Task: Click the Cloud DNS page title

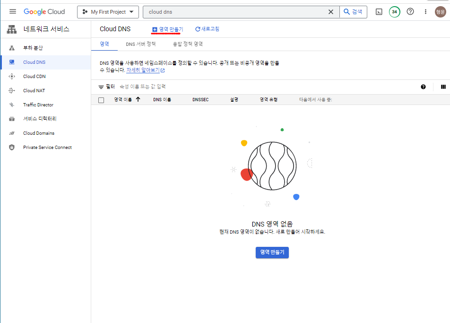Action: click(x=115, y=29)
